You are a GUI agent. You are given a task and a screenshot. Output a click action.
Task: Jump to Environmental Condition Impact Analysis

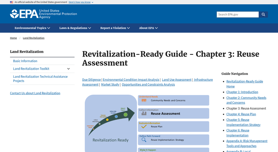pyautogui.click(x=131, y=80)
